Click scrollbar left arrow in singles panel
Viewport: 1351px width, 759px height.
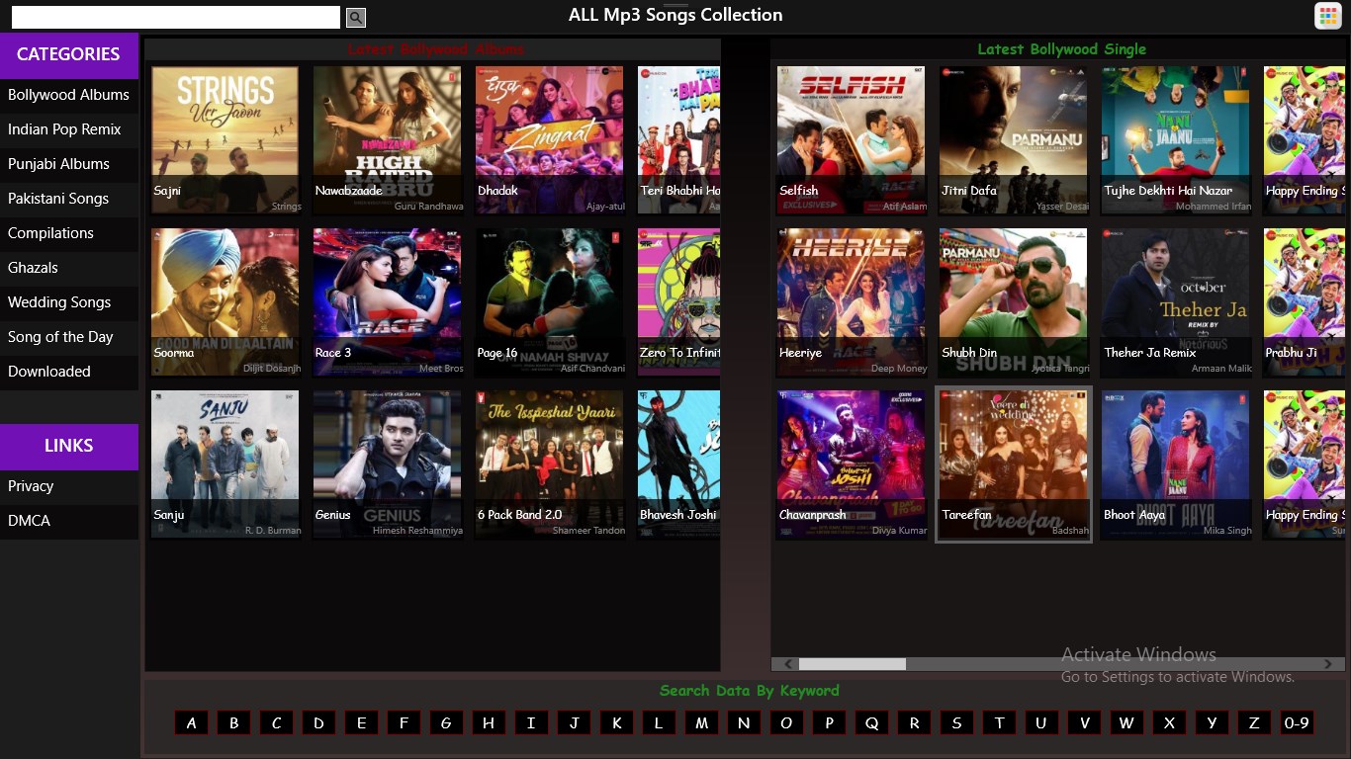786,664
